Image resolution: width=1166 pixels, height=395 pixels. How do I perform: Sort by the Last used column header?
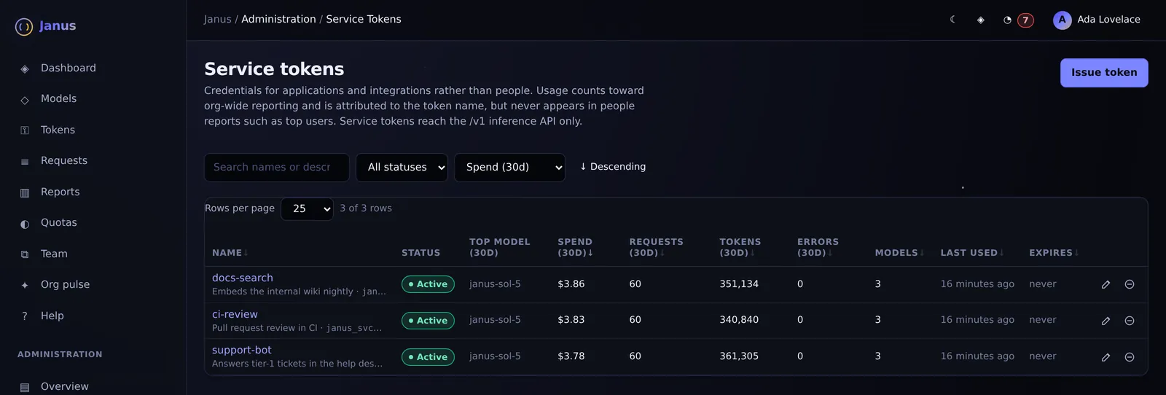click(972, 253)
